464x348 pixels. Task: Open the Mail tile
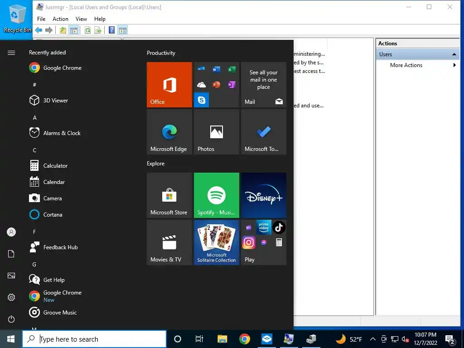coord(264,85)
